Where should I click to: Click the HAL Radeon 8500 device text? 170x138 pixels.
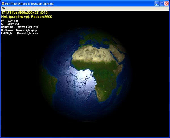coord(27,17)
